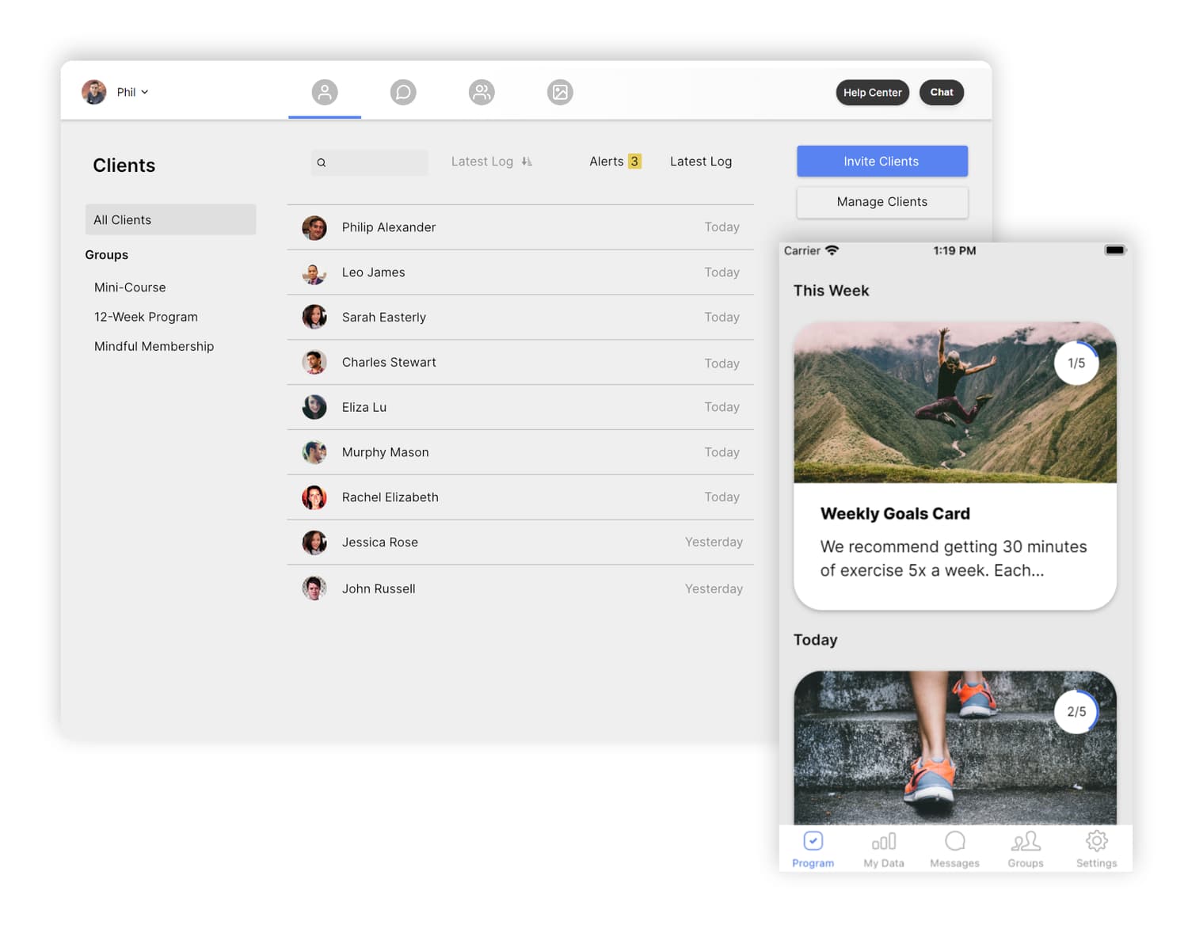
Task: Open My Data tab in the mobile app
Action: pyautogui.click(x=883, y=848)
